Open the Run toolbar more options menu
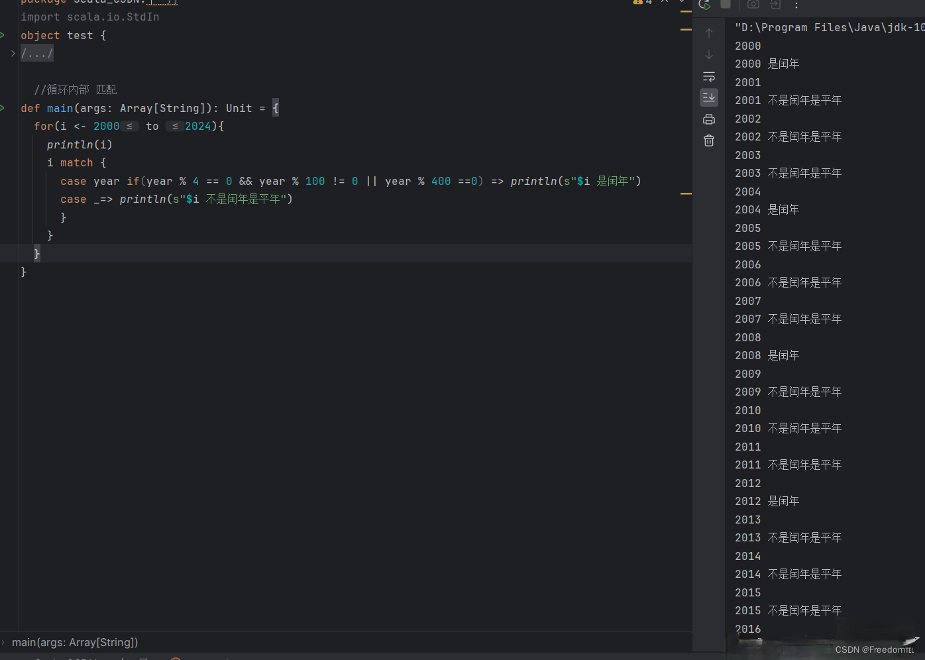Screen dimensions: 925x660 [796, 5]
